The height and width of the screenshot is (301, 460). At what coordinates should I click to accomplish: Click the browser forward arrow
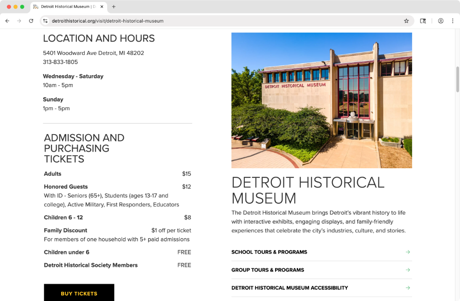click(19, 21)
